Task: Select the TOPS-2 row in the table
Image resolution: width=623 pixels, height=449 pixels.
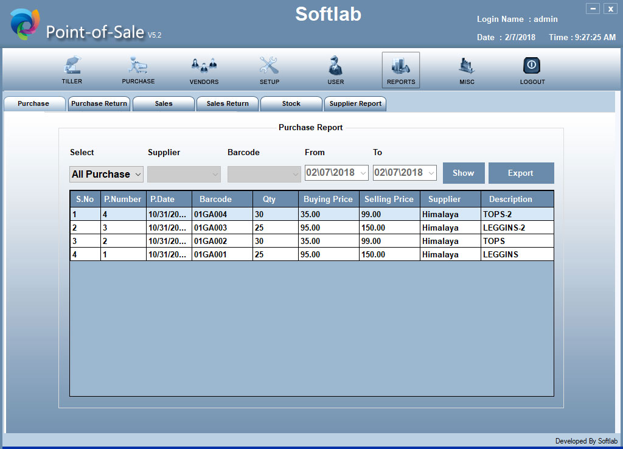Action: pos(311,214)
